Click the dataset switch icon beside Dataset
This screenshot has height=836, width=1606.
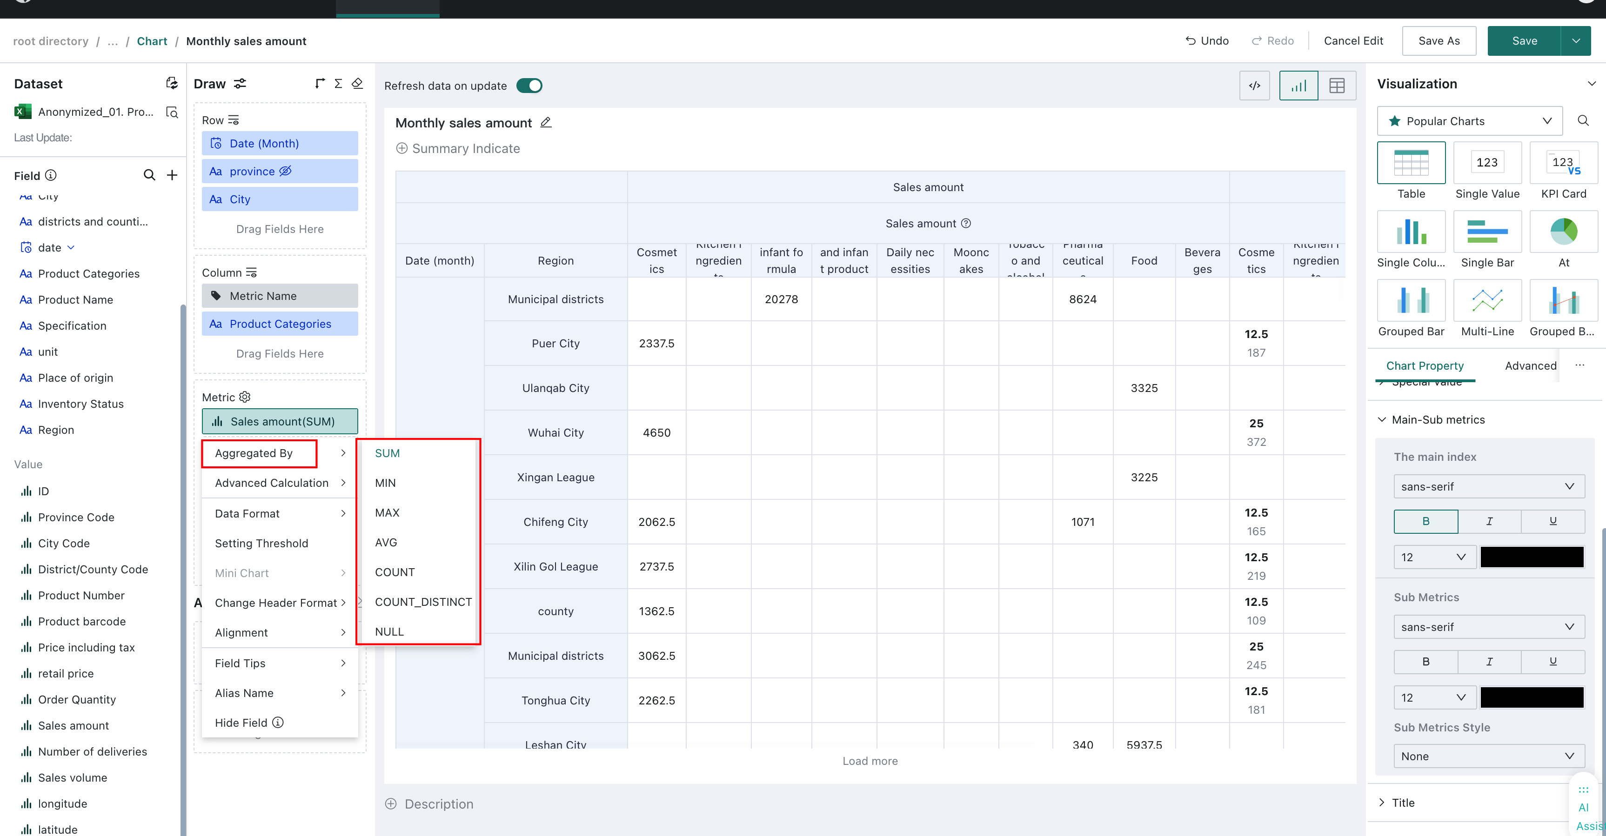pyautogui.click(x=172, y=84)
